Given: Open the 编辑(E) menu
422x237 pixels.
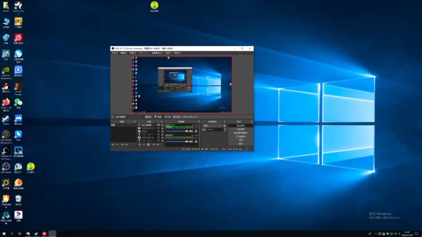Looking at the screenshot, I should [x=123, y=53].
